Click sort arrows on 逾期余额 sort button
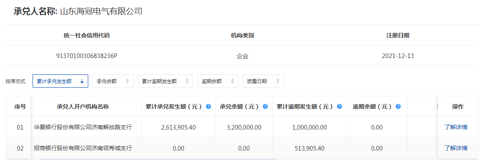Viewport: 481px width, 160px height. tap(232, 81)
